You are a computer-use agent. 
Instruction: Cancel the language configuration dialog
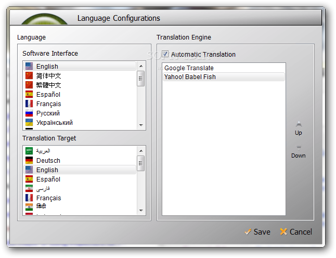[x=296, y=232]
